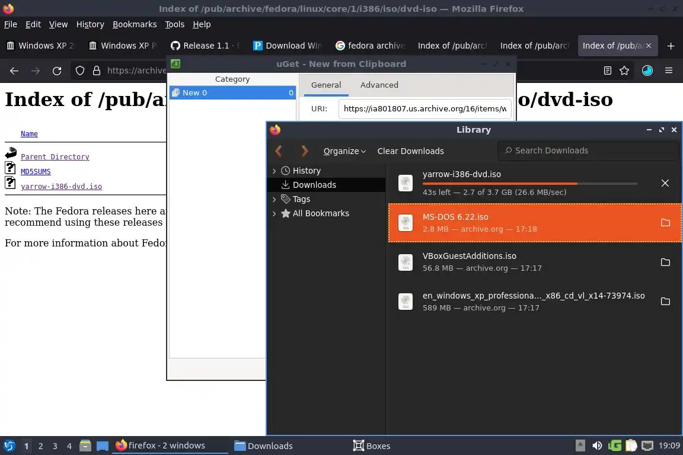Open containing folder for VBoxGuestAdditions.iso
The image size is (683, 455).
pos(665,262)
